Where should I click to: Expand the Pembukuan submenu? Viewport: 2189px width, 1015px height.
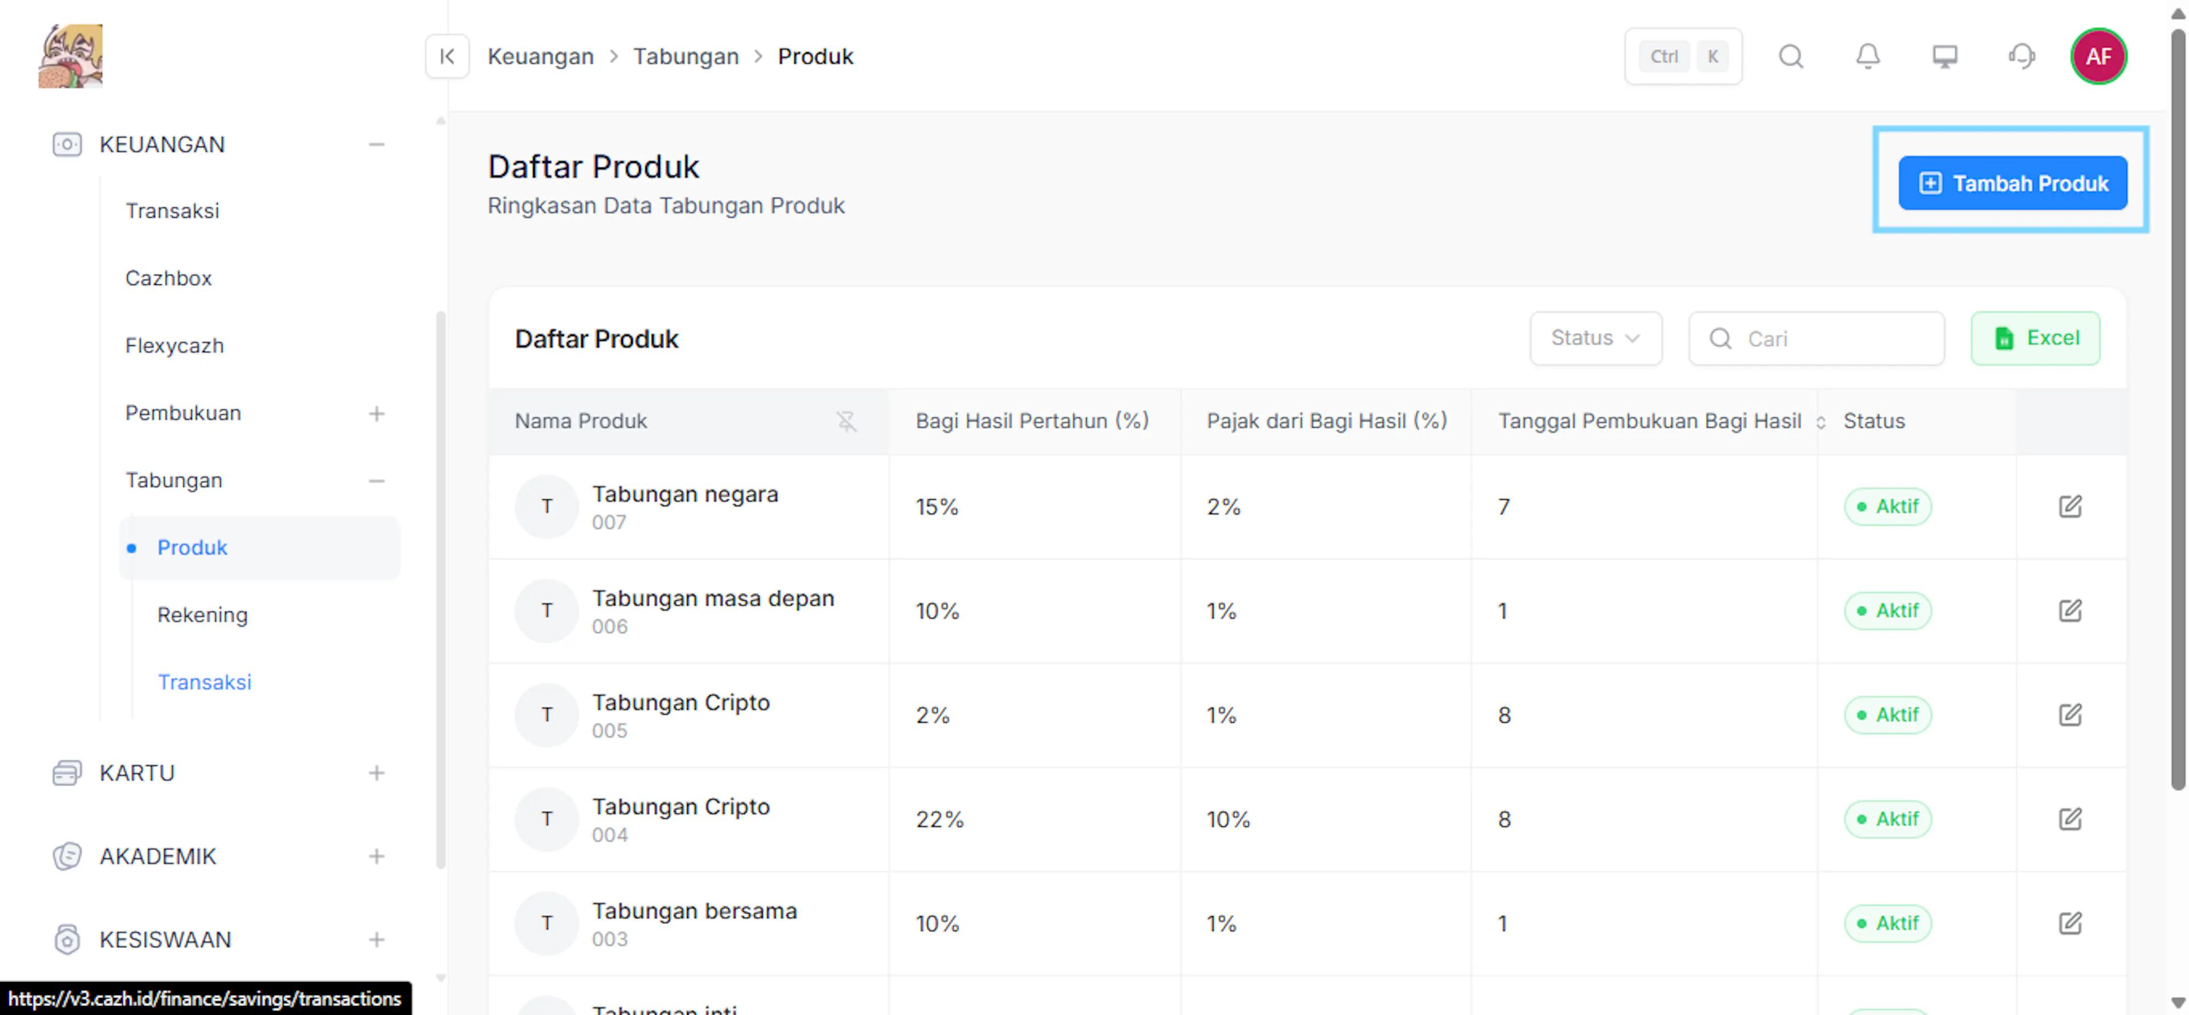click(376, 414)
